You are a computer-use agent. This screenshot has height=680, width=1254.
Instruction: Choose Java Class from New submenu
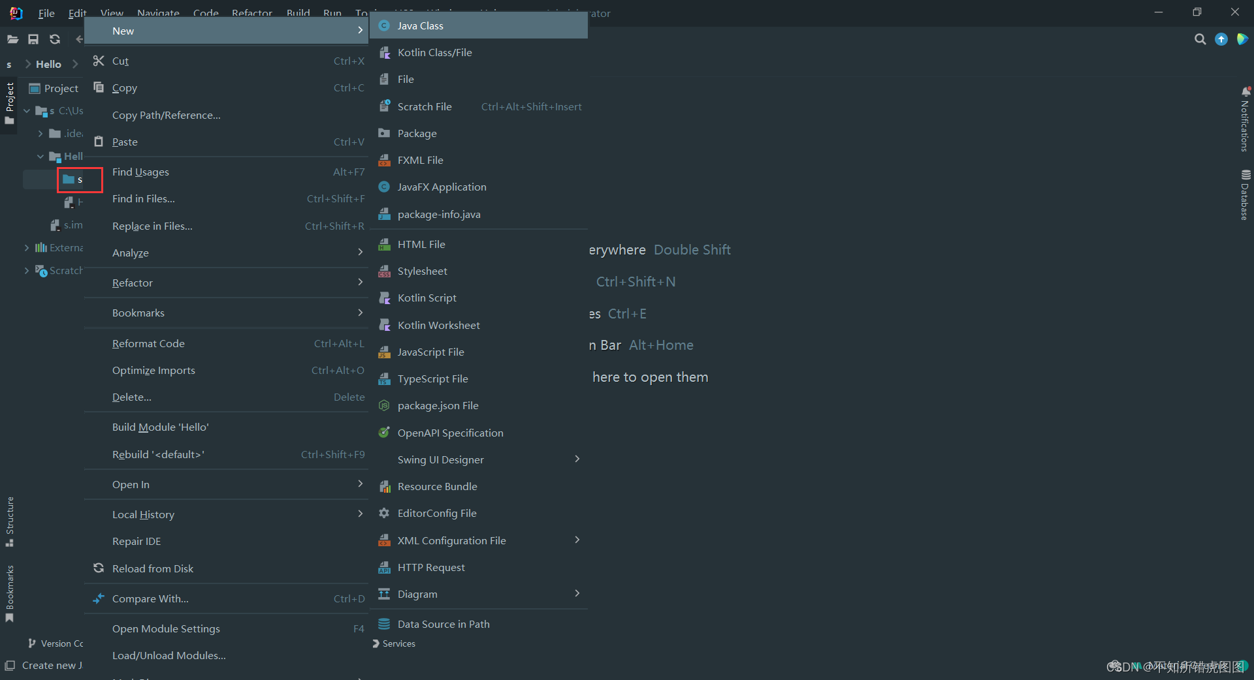coord(479,25)
